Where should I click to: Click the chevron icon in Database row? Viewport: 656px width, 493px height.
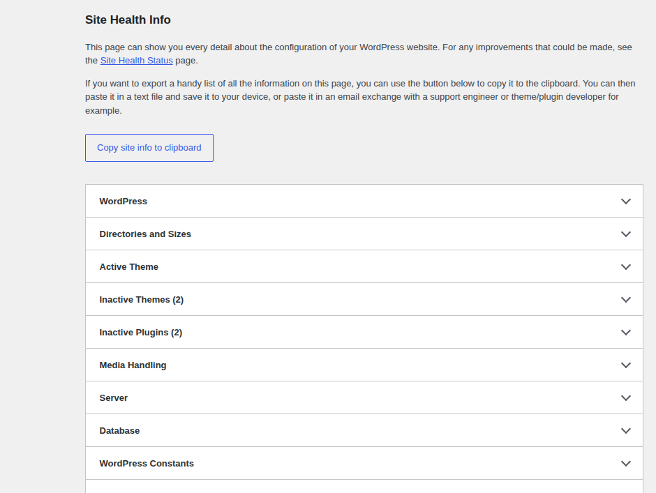pyautogui.click(x=626, y=431)
